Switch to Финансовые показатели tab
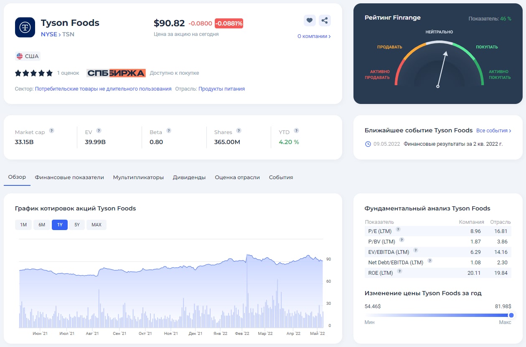526x347 pixels. click(x=69, y=177)
